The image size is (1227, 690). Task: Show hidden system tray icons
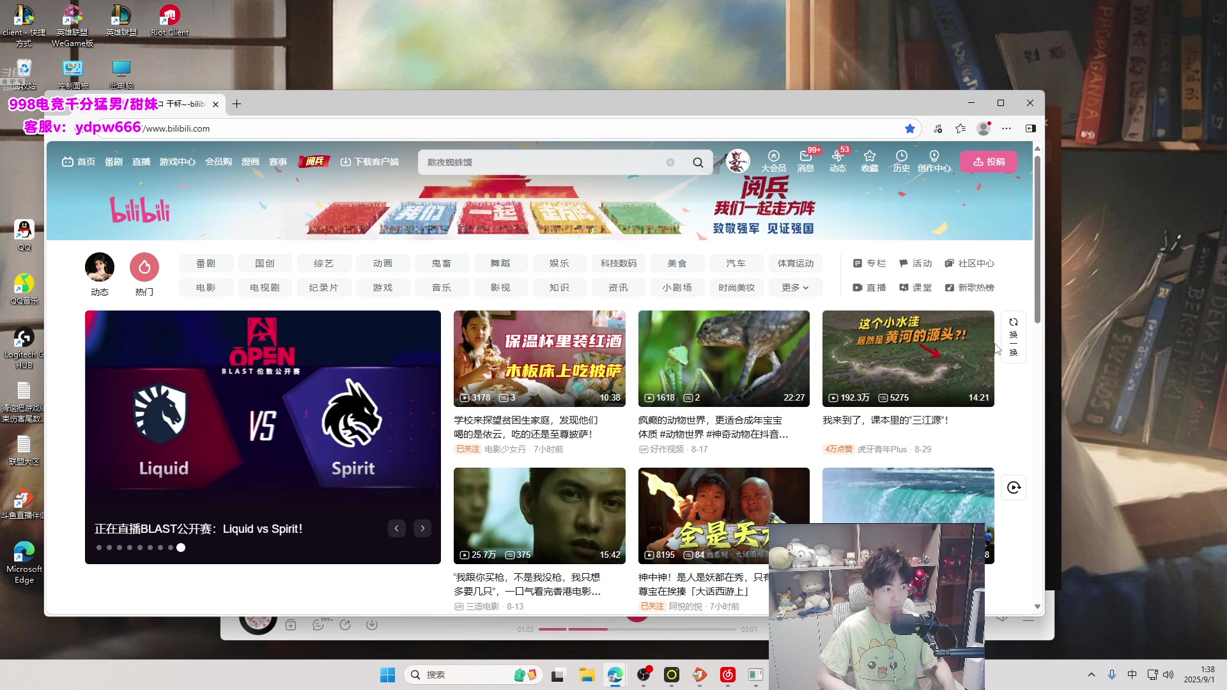pos(1092,675)
